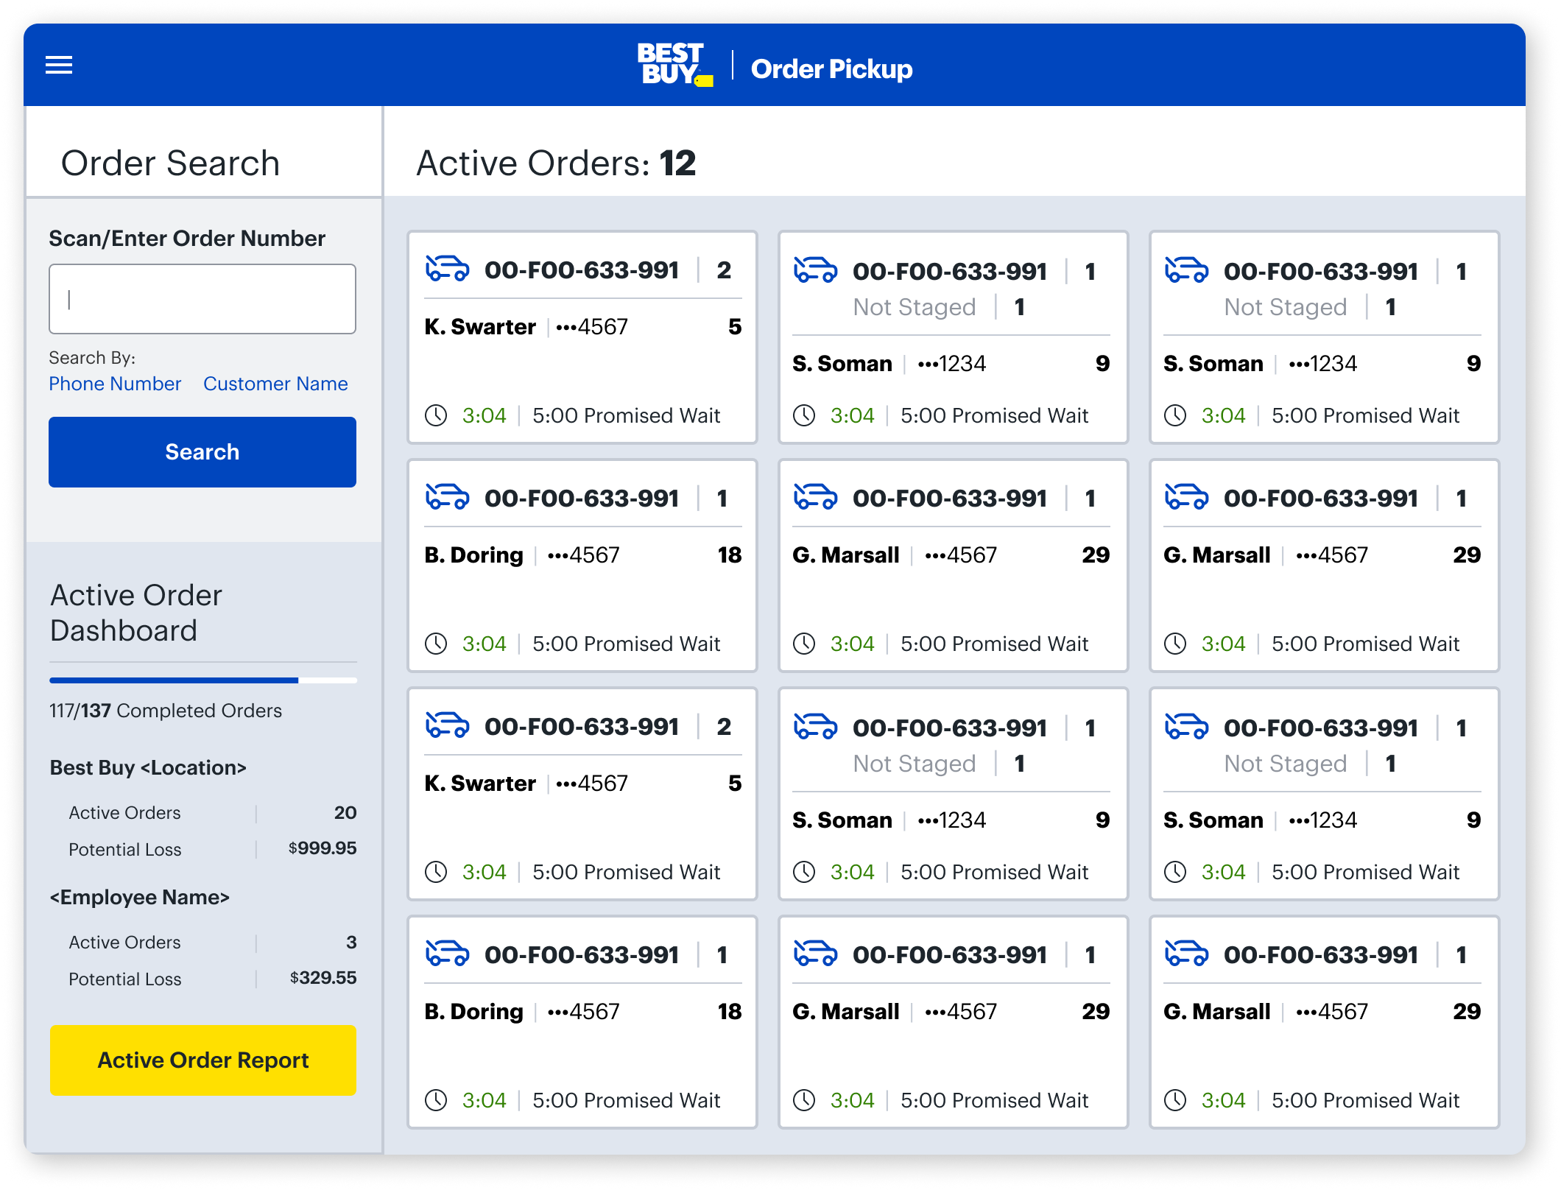Open the hamburger menu
Image resolution: width=1561 pixels, height=1190 pixels.
59,65
